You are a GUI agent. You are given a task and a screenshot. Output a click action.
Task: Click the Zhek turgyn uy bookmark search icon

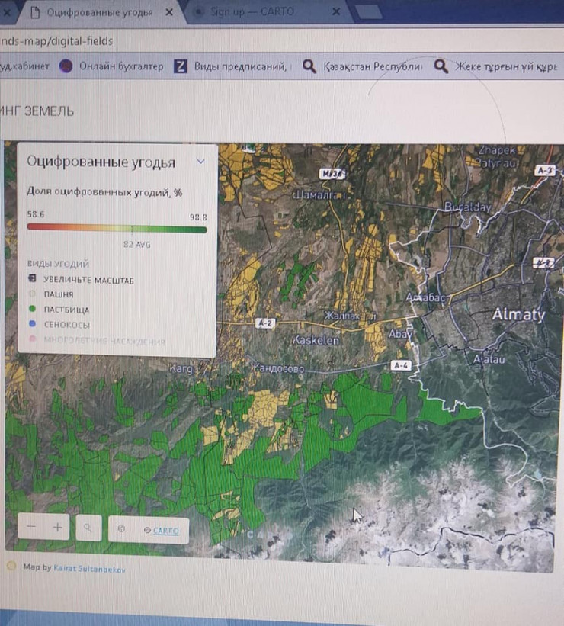(441, 66)
